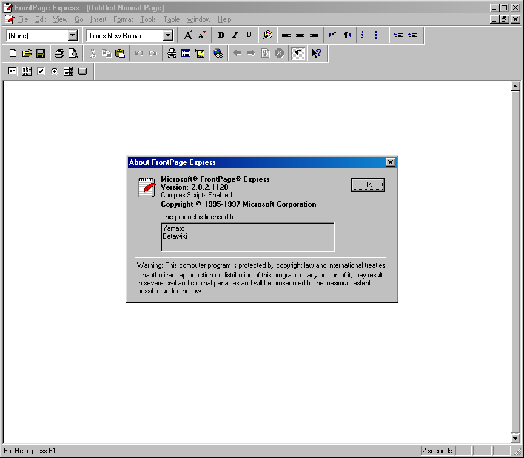
Task: Click the Decrease Indent icon
Action: coord(398,35)
